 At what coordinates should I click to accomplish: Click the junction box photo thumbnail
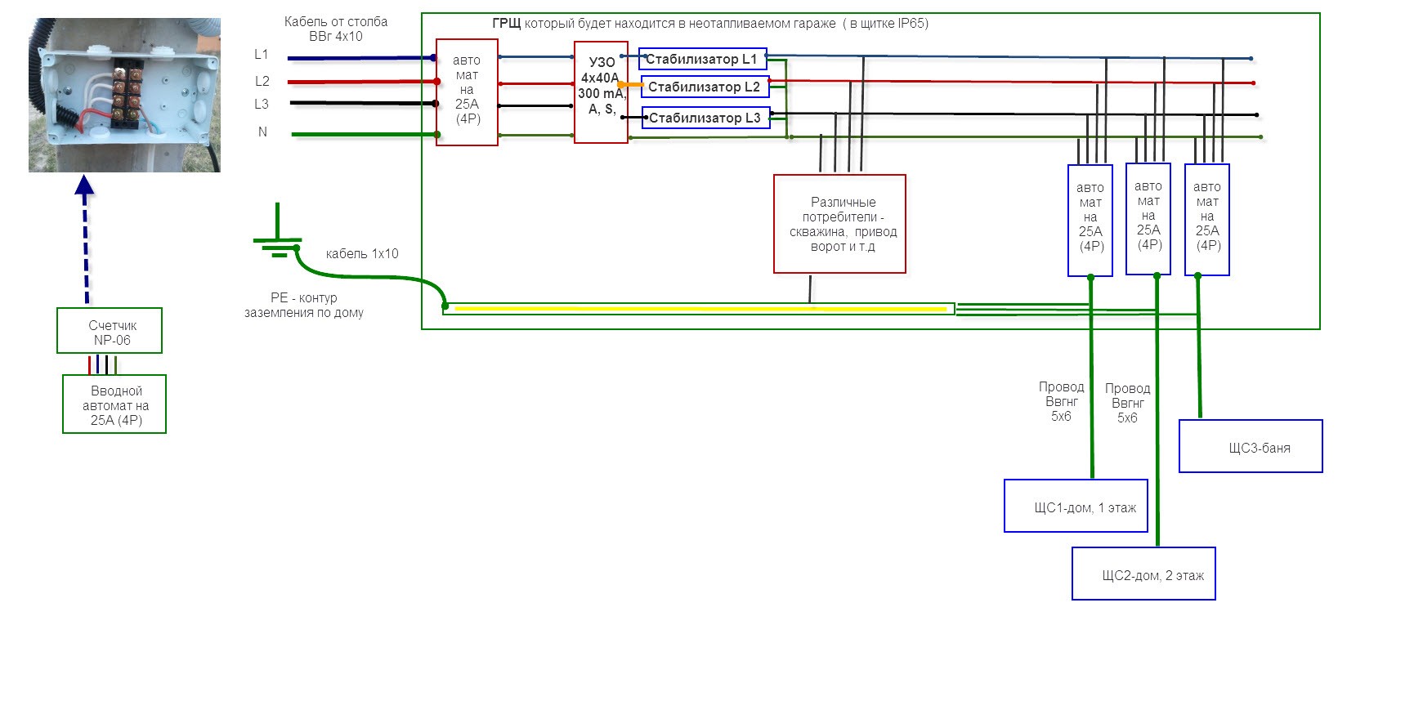point(124,96)
